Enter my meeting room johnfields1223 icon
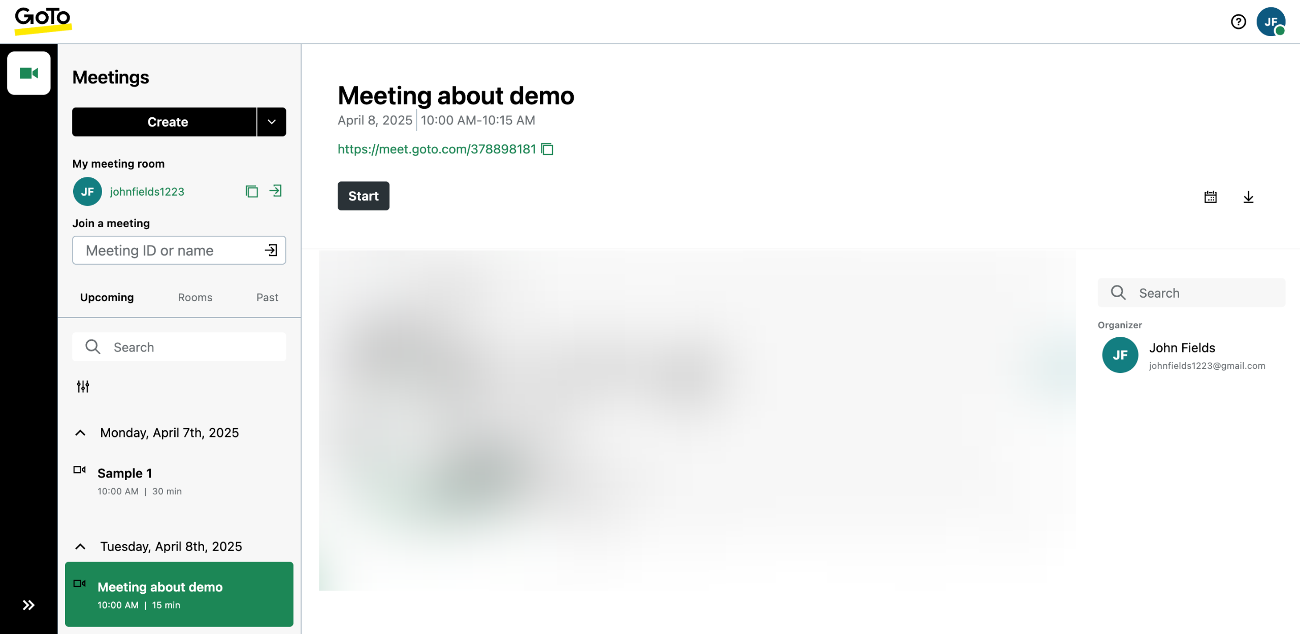The width and height of the screenshot is (1300, 634). pyautogui.click(x=275, y=191)
